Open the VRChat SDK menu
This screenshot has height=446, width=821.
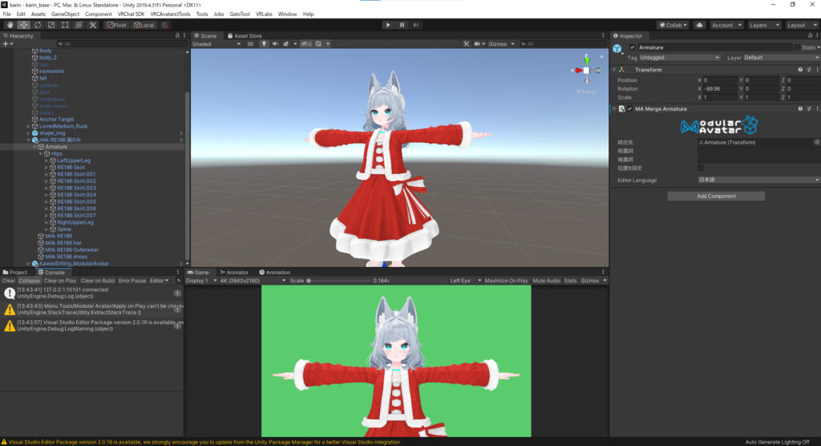click(x=132, y=14)
